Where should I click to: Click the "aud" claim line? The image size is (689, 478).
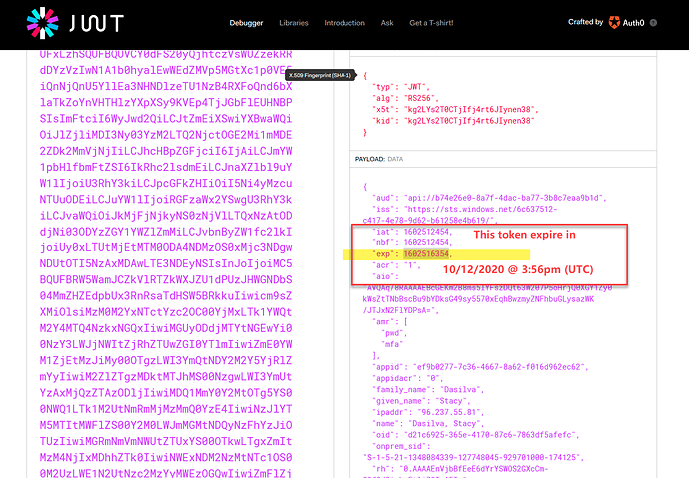pos(489,198)
